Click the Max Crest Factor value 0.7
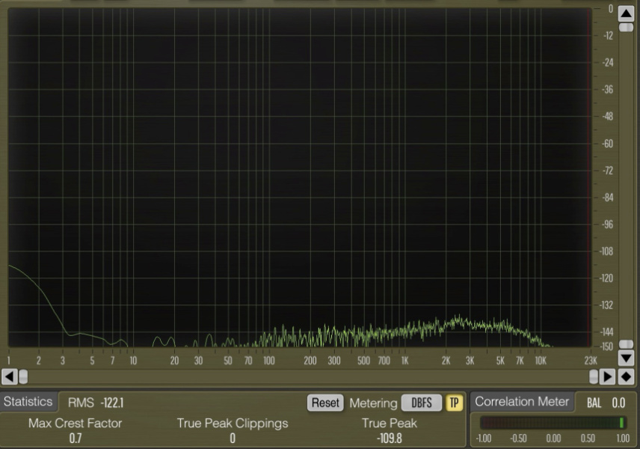The width and height of the screenshot is (640, 449). coord(75,438)
